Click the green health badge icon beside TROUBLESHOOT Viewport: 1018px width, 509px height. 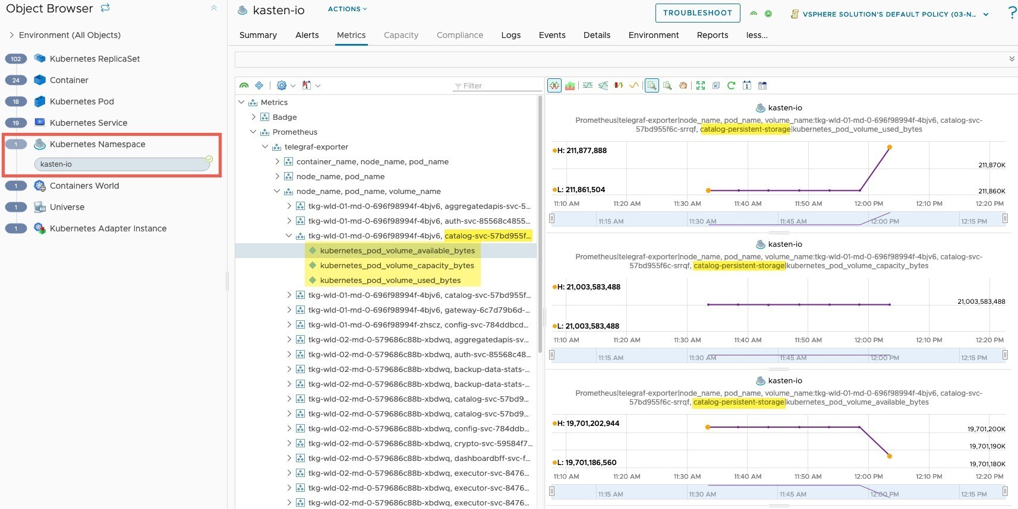point(754,14)
